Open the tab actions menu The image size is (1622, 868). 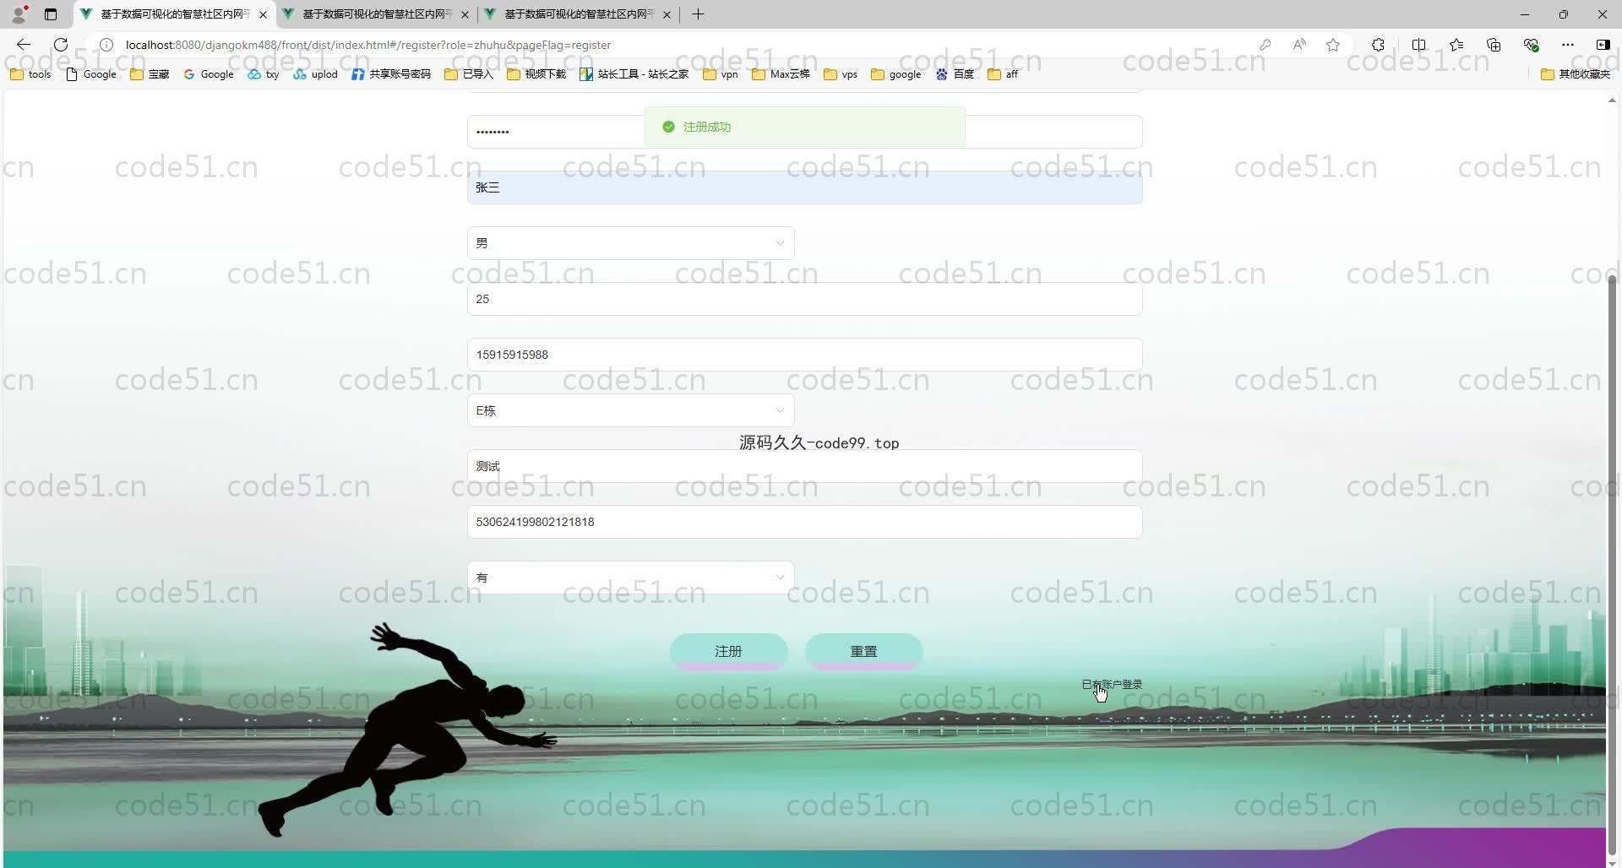(x=51, y=14)
